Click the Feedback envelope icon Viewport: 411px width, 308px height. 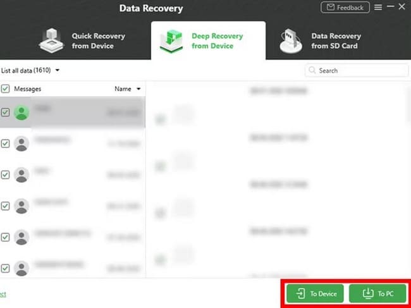pos(330,8)
